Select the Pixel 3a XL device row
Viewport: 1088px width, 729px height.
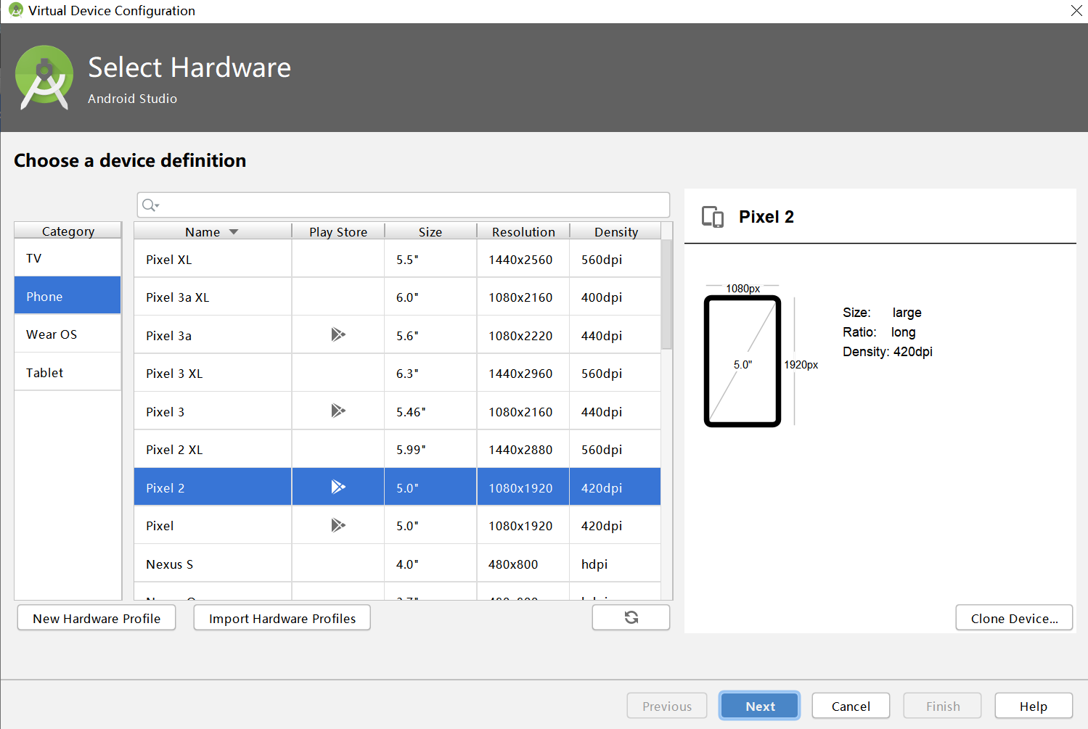[397, 297]
